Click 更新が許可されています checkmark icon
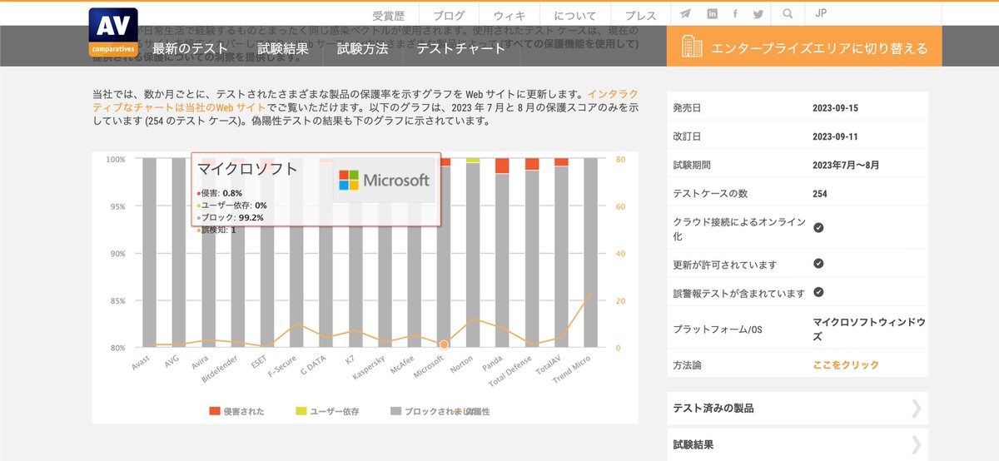Viewport: 999px width, 461px height. (x=818, y=264)
